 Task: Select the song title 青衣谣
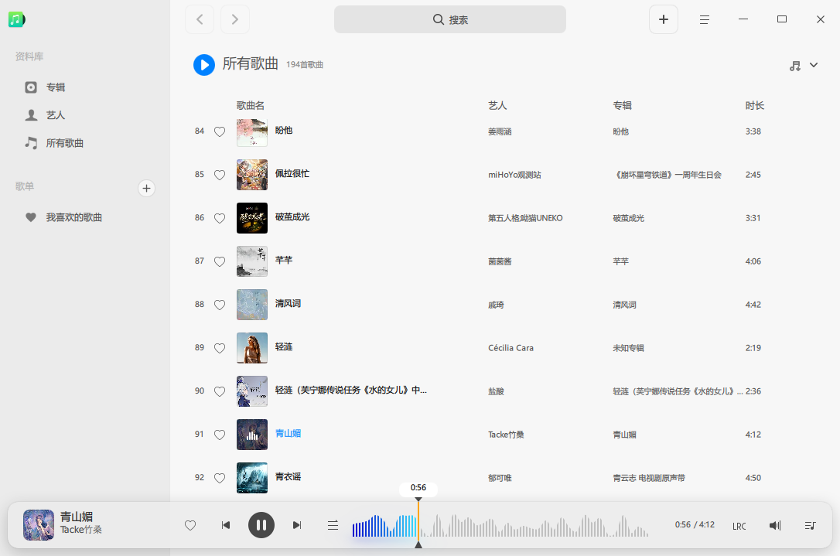tap(288, 476)
